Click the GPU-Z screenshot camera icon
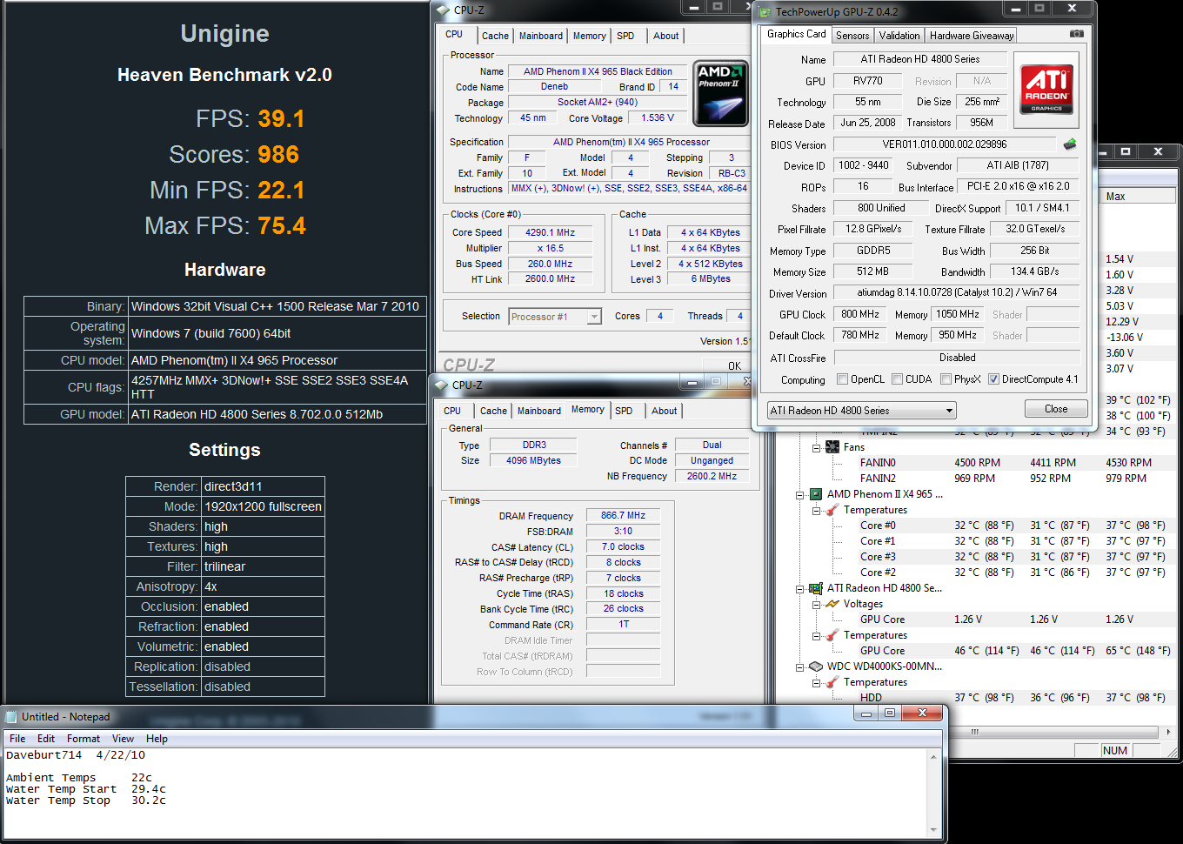 [1076, 34]
